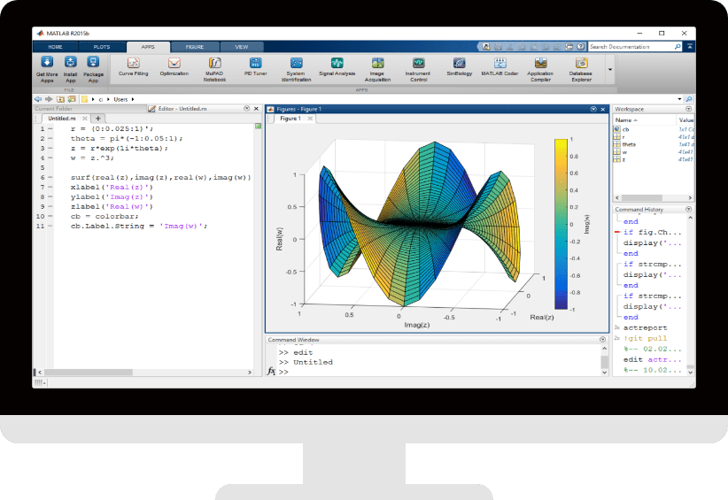Select actreport in Command History
728x500 pixels.
(x=645, y=327)
